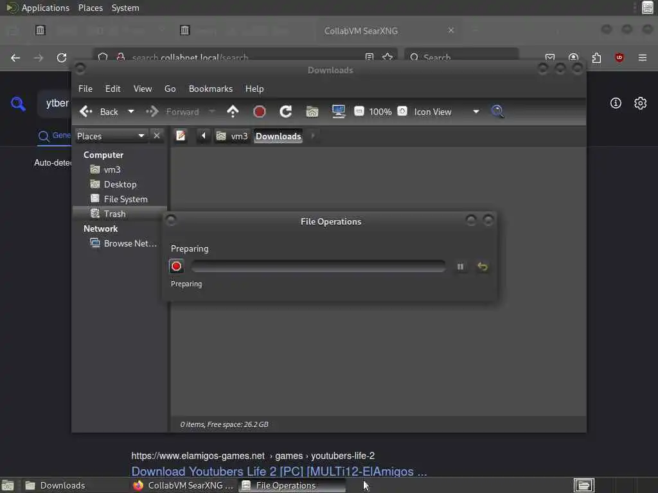Image resolution: width=658 pixels, height=493 pixels.
Task: Switch to Downloads window in taskbar
Action: coord(73,485)
